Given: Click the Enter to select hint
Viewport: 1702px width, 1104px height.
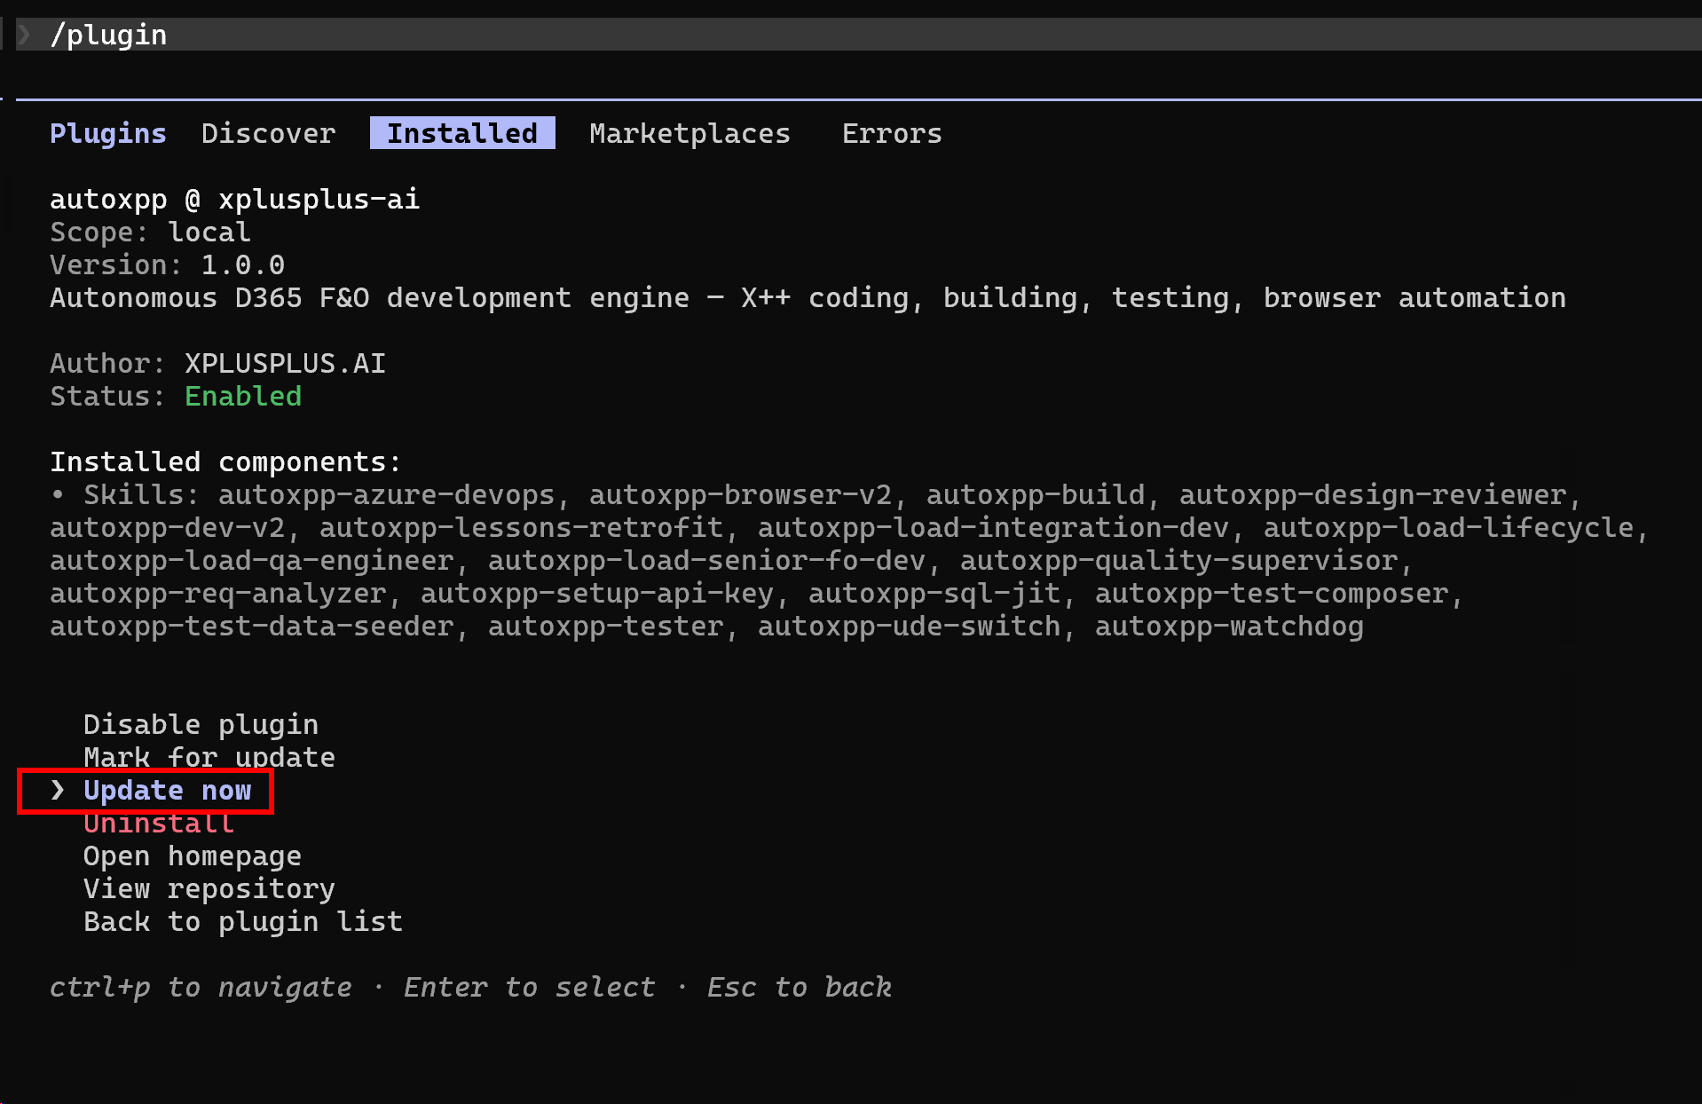Looking at the screenshot, I should (530, 987).
